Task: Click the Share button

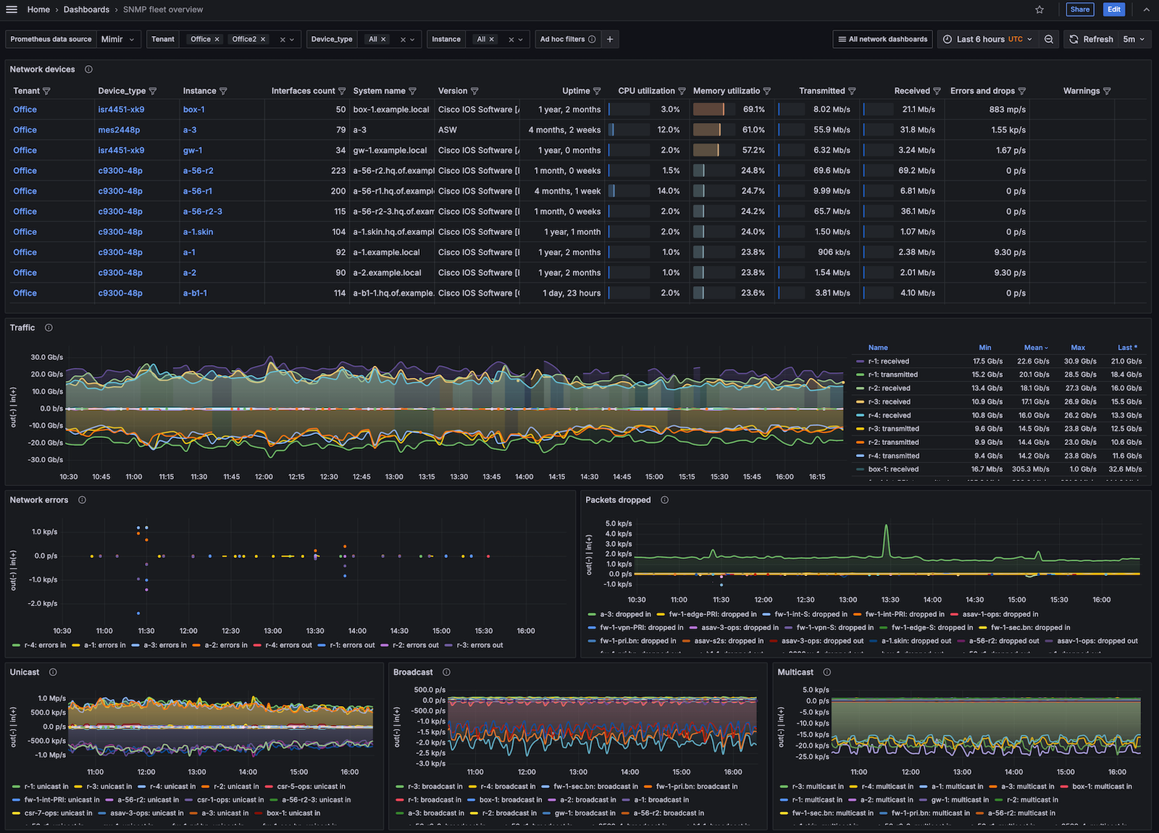Action: click(1079, 9)
